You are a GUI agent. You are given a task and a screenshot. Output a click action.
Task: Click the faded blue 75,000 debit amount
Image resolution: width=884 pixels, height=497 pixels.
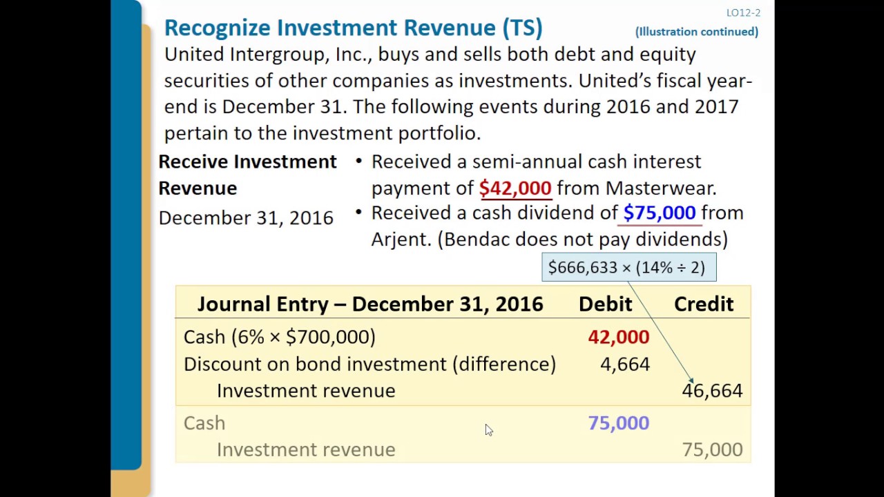(618, 423)
